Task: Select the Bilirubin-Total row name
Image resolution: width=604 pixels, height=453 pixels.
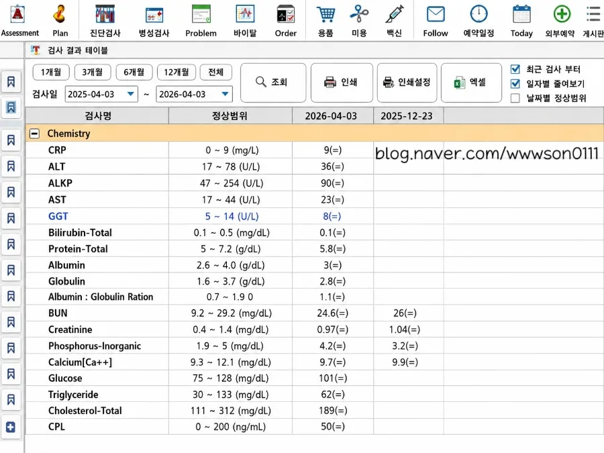Action: pos(80,233)
